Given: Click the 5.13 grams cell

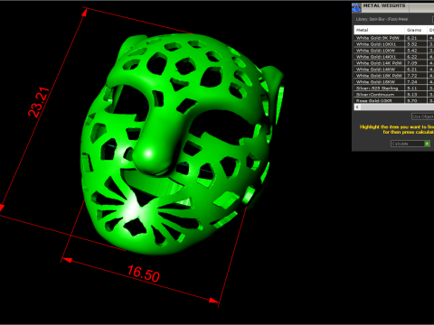Looking at the screenshot, I should tap(416, 95).
